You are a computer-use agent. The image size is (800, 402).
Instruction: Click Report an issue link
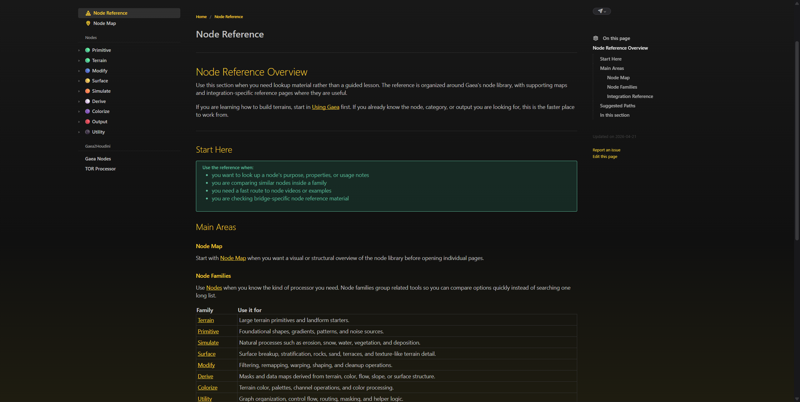(606, 150)
